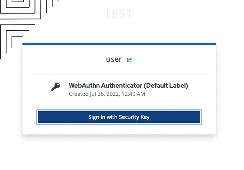The image size is (244, 170).
Task: Click the TEST realm heading
Action: (x=118, y=14)
